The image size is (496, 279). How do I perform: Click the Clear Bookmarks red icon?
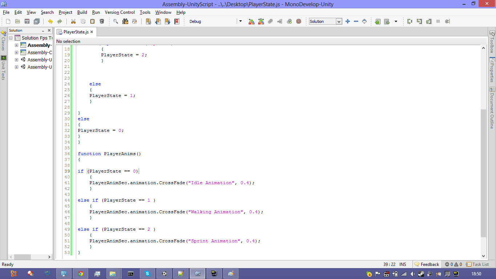[177, 21]
